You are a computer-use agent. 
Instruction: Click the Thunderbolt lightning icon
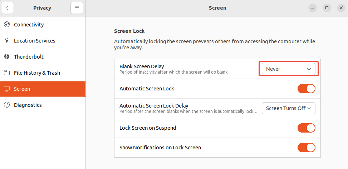(7, 57)
